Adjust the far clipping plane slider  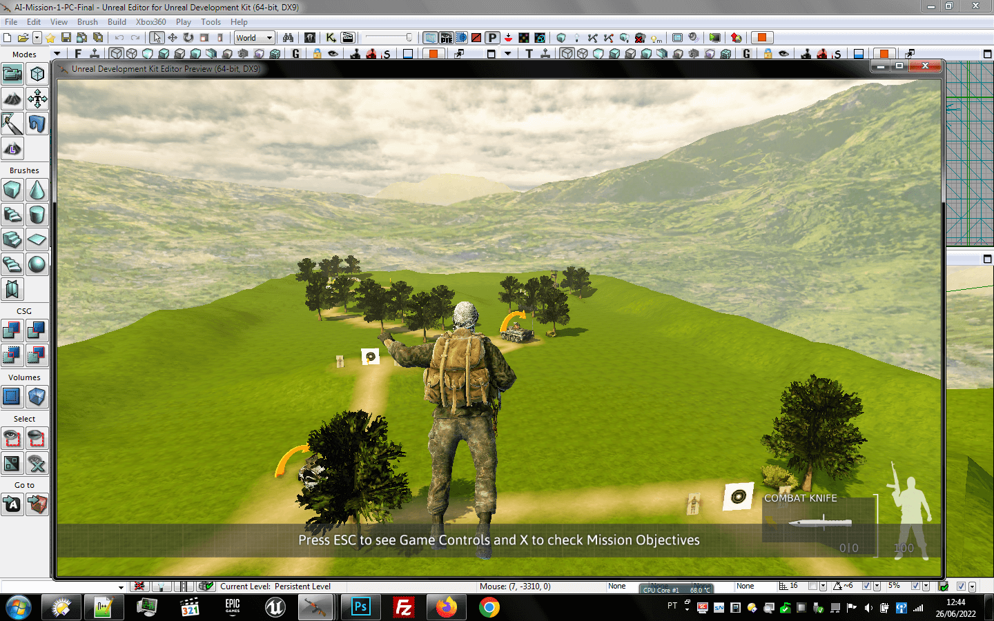[x=389, y=38]
